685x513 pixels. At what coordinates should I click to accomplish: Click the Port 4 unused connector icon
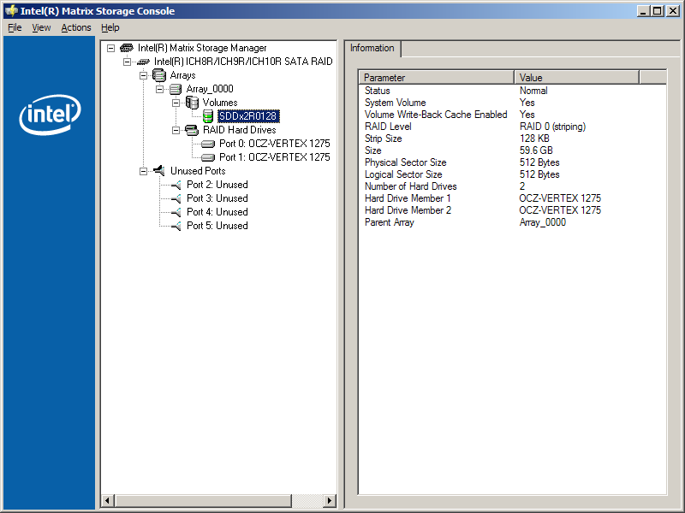tap(176, 212)
